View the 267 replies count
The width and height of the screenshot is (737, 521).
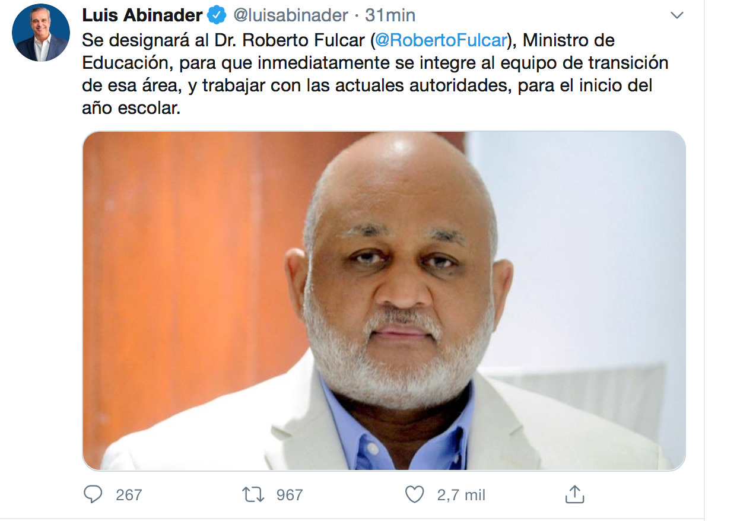pyautogui.click(x=129, y=494)
